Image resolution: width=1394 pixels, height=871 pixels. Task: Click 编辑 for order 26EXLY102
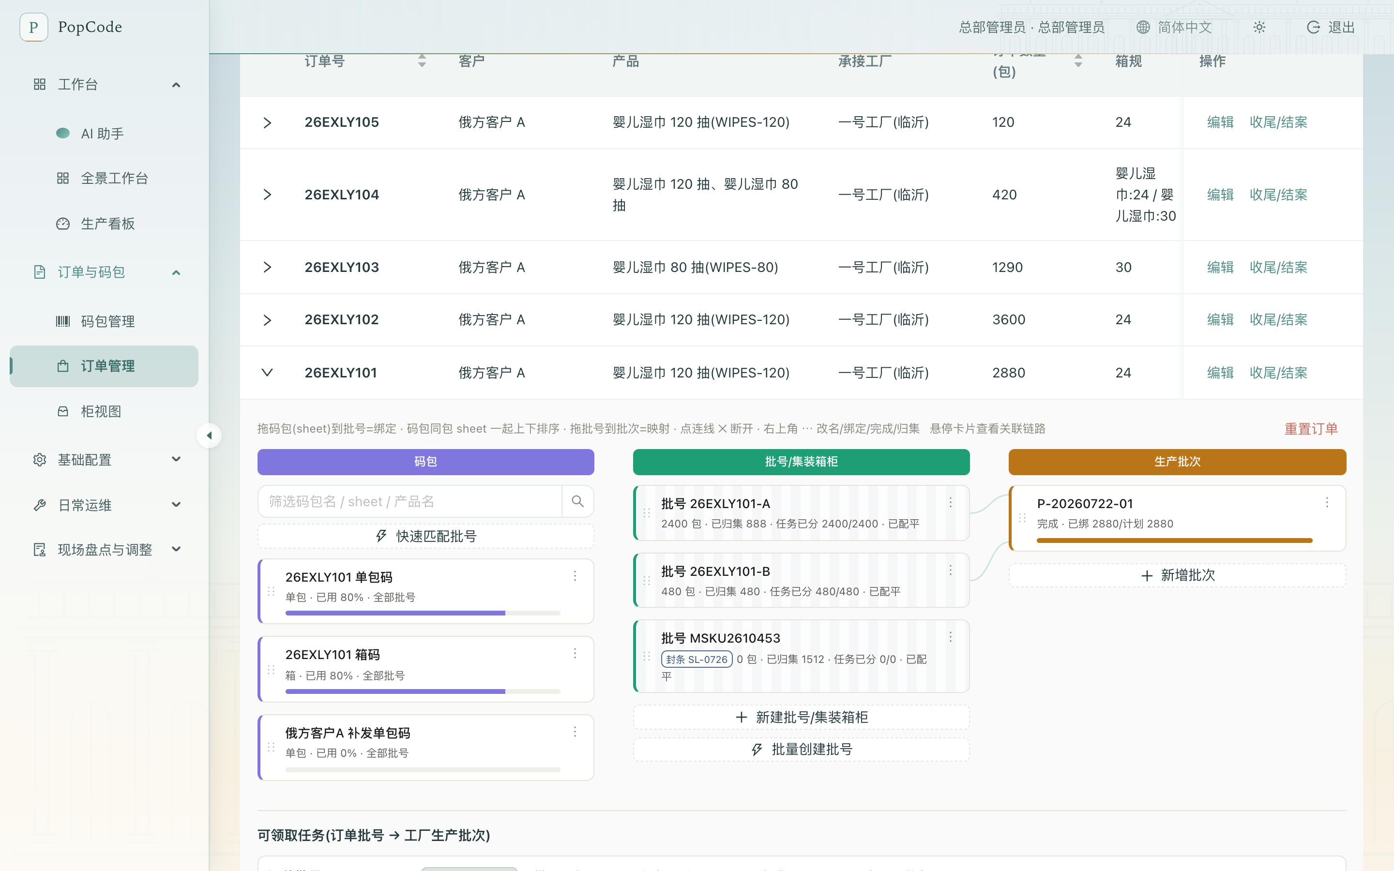tap(1220, 320)
